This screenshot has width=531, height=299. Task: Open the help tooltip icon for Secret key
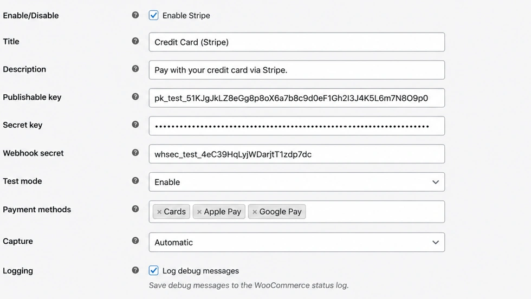[135, 124]
